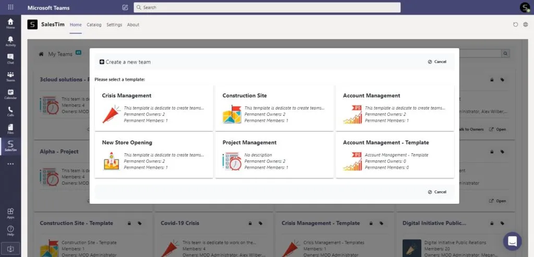This screenshot has width=534, height=257.
Task: Click the My Teams filter field
Action: click(x=480, y=54)
